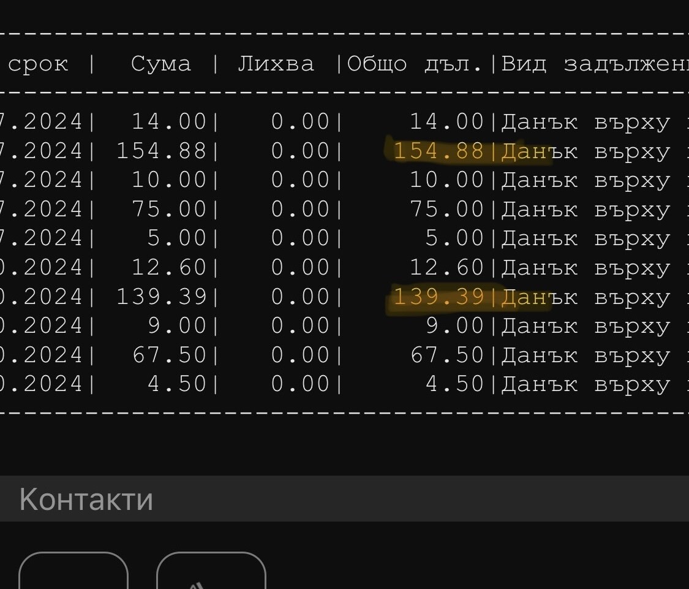The image size is (689, 589).
Task: Click 75.00 in the Общо дъл. column
Action: pos(446,209)
